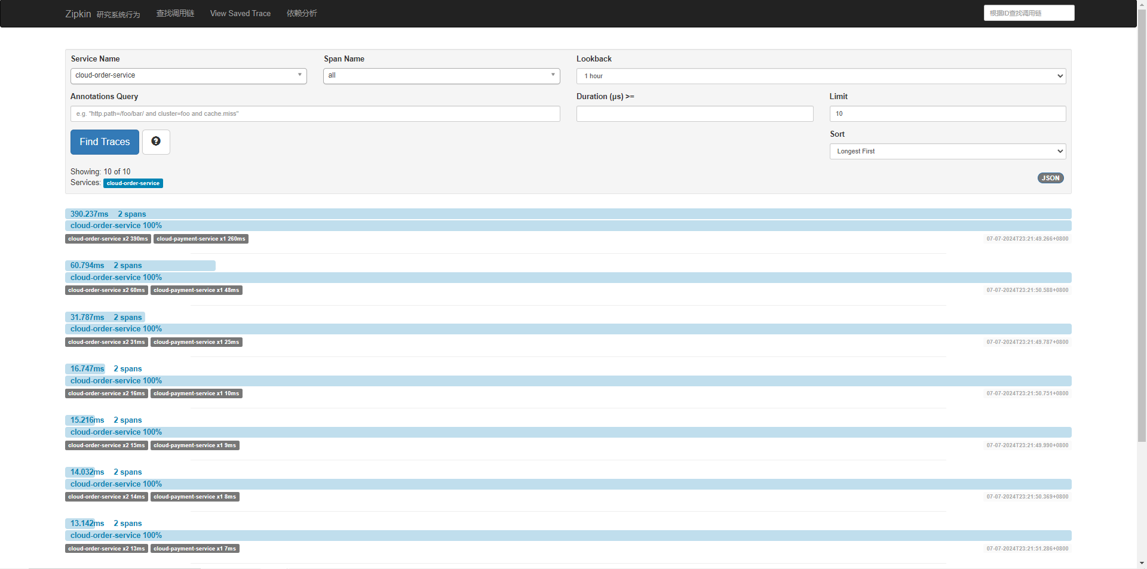Click the timestamp 07-07-2024T23:21:49.787+0800
1147x569 pixels.
coord(1028,342)
